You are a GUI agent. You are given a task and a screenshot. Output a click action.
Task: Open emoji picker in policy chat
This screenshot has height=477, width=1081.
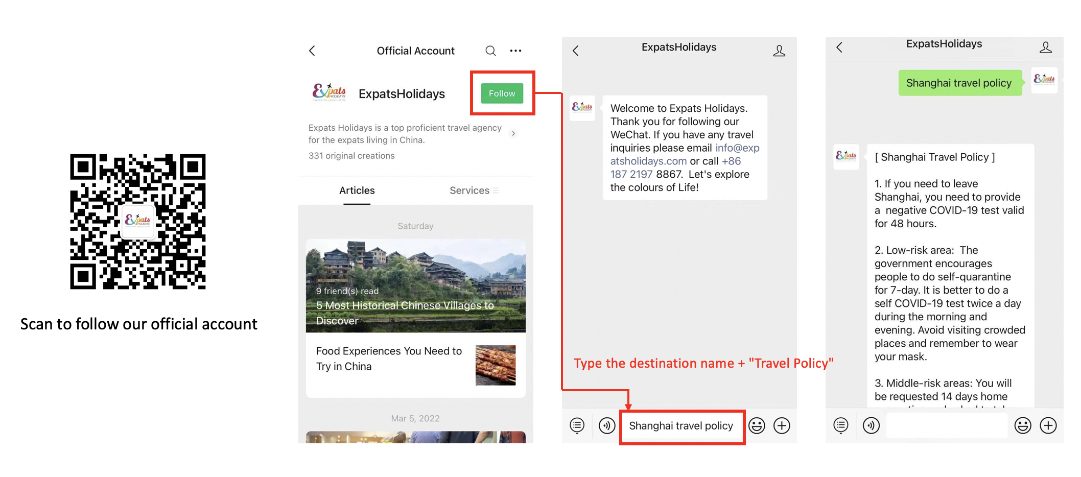pos(1023,425)
